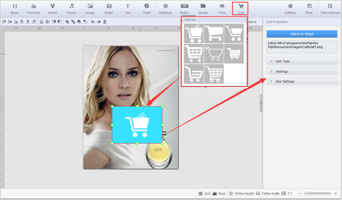Screen dimensions: 342x200
Task: Enable Fit the Height view
Action: coord(242,194)
